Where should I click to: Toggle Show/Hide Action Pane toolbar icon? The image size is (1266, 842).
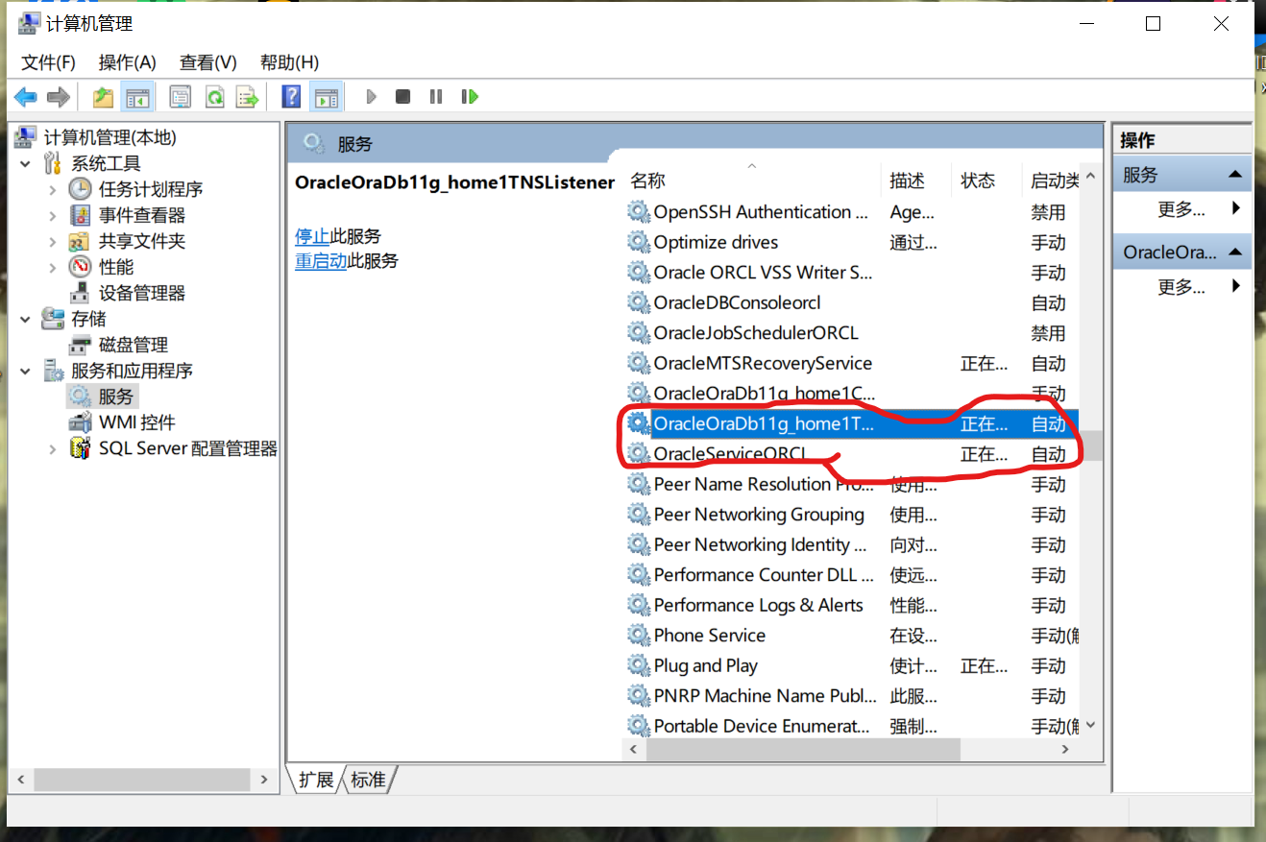click(x=327, y=97)
